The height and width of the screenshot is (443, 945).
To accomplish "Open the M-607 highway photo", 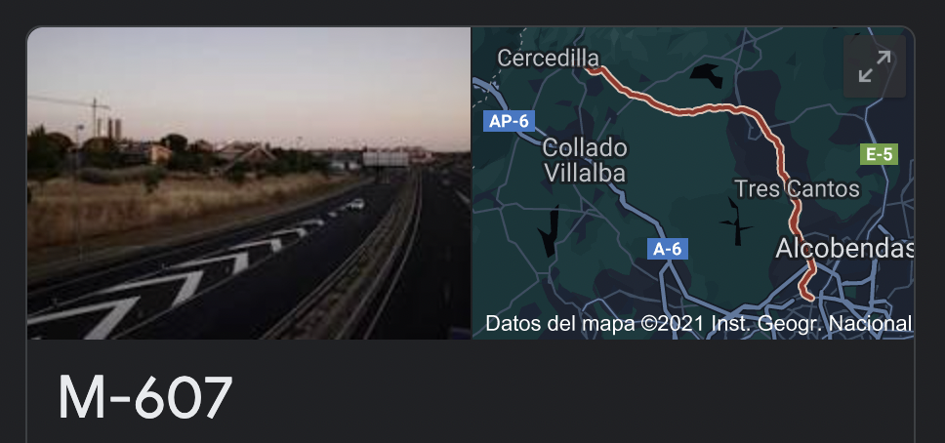I will pos(249,182).
